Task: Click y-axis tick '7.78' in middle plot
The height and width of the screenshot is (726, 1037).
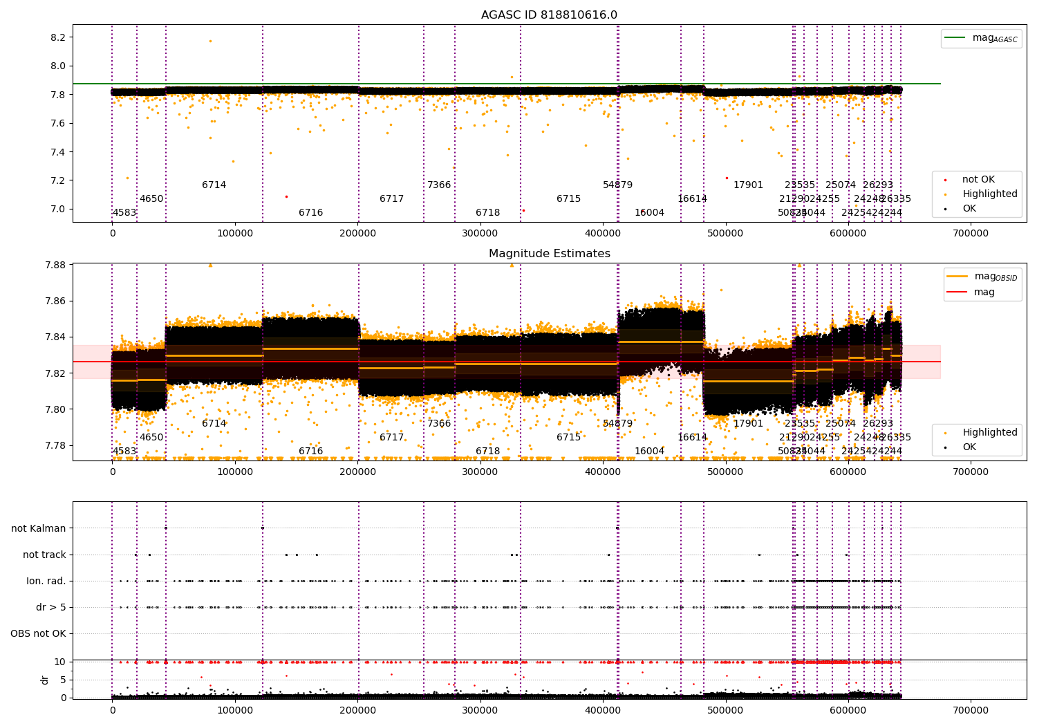Action: point(55,445)
